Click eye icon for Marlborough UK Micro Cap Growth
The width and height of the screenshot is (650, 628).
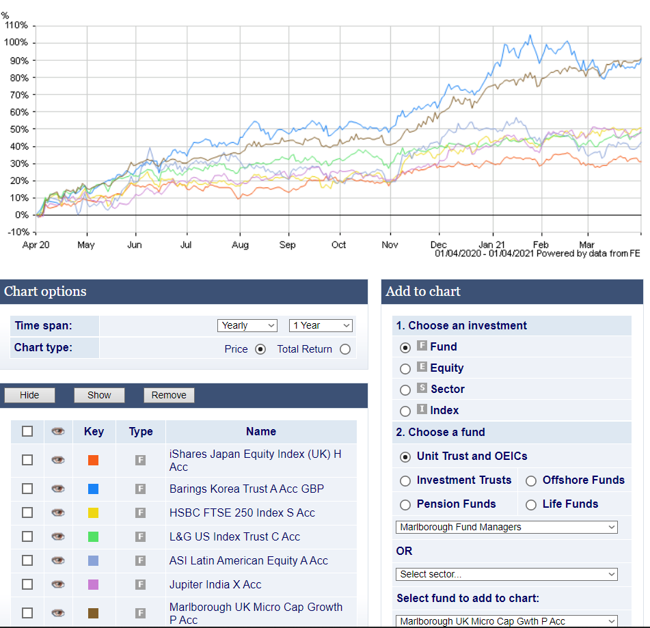(58, 613)
